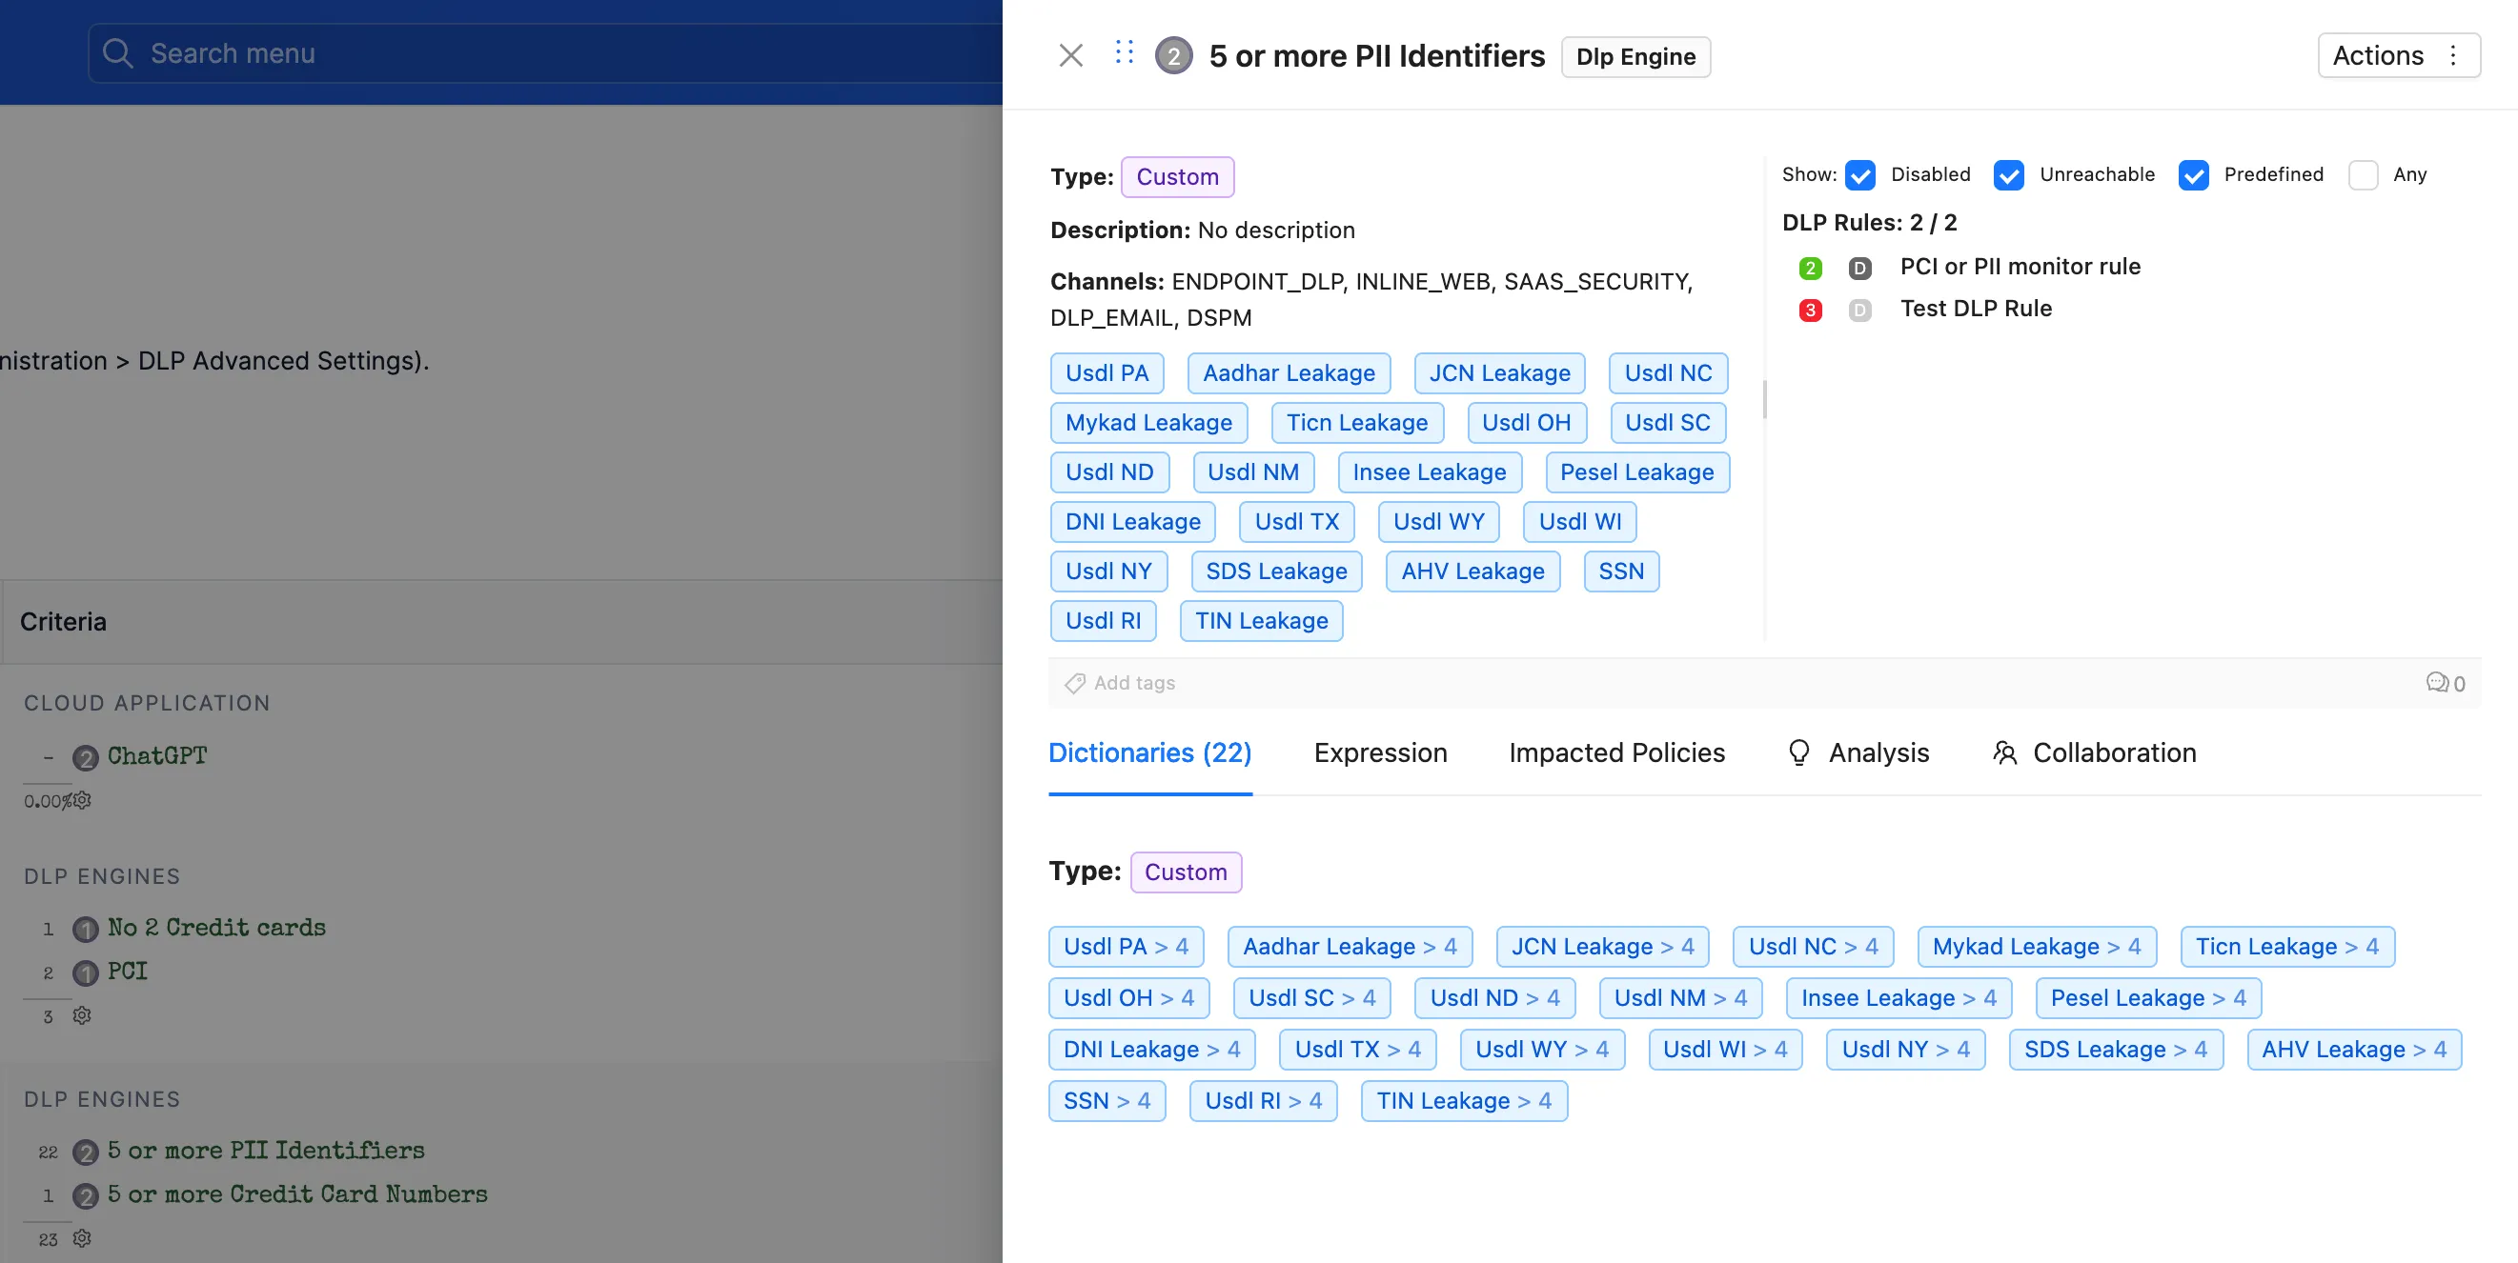Screen dimensions: 2518x1263
Task: Grab the drag-handle dots icon beside panel title
Action: (1124, 52)
